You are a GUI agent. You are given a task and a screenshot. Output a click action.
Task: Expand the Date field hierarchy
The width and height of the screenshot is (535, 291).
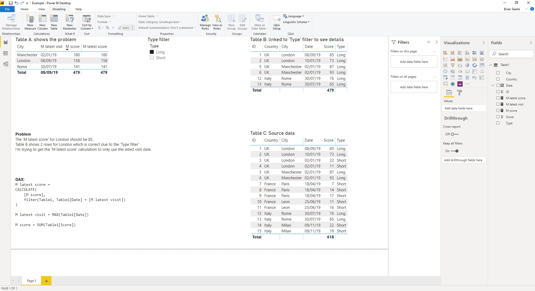click(493, 86)
